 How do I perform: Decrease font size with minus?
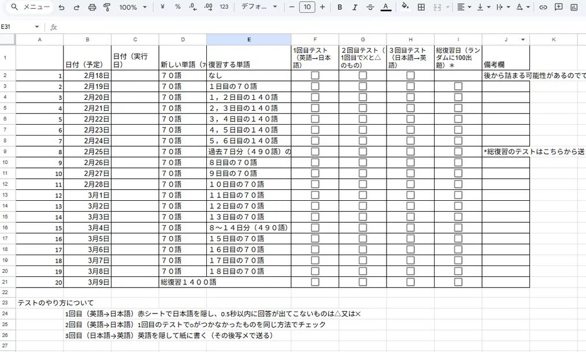[292, 7]
